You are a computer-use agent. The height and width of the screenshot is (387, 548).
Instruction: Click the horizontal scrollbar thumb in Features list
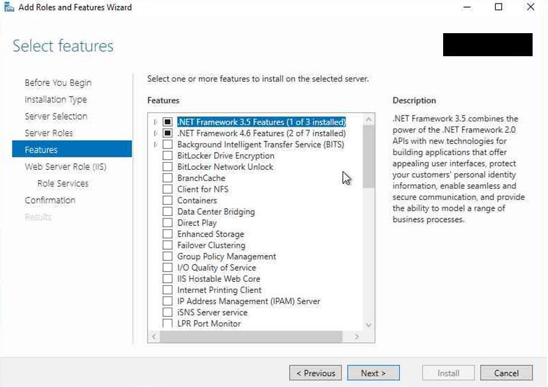[x=251, y=336]
